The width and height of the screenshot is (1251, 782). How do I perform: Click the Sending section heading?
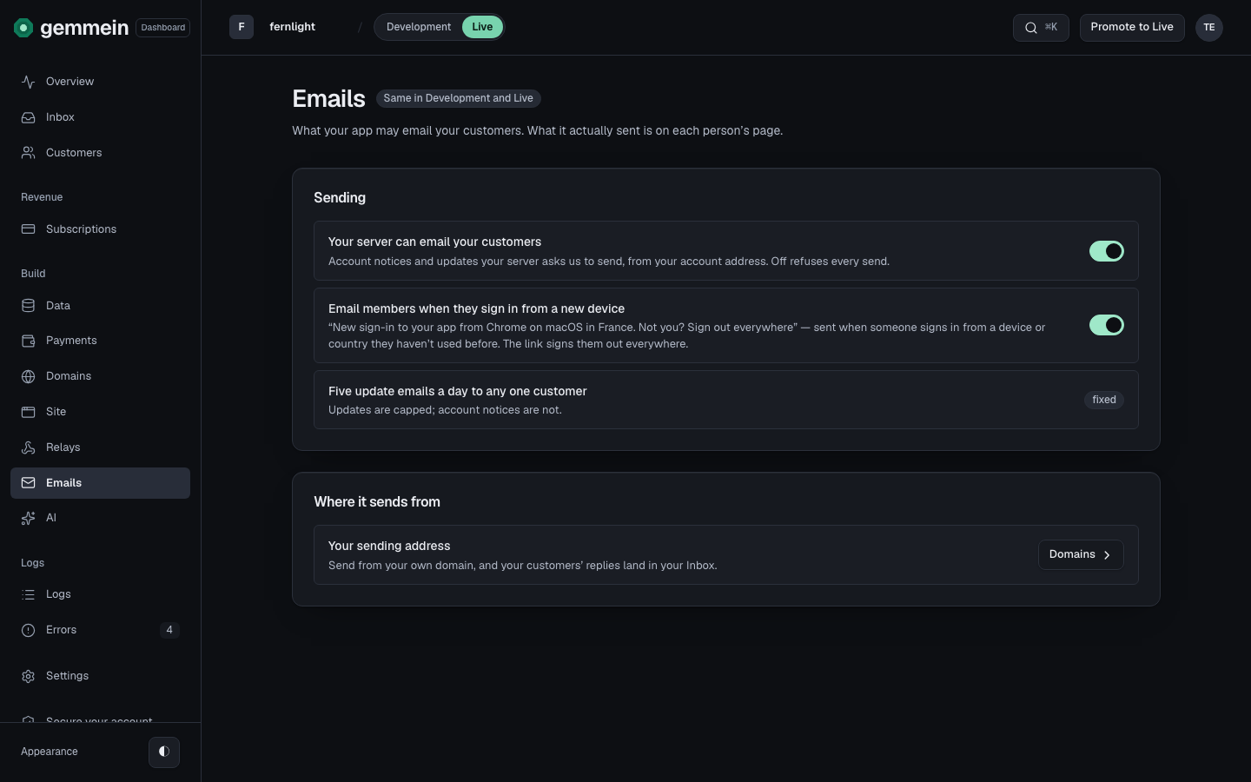tap(340, 198)
